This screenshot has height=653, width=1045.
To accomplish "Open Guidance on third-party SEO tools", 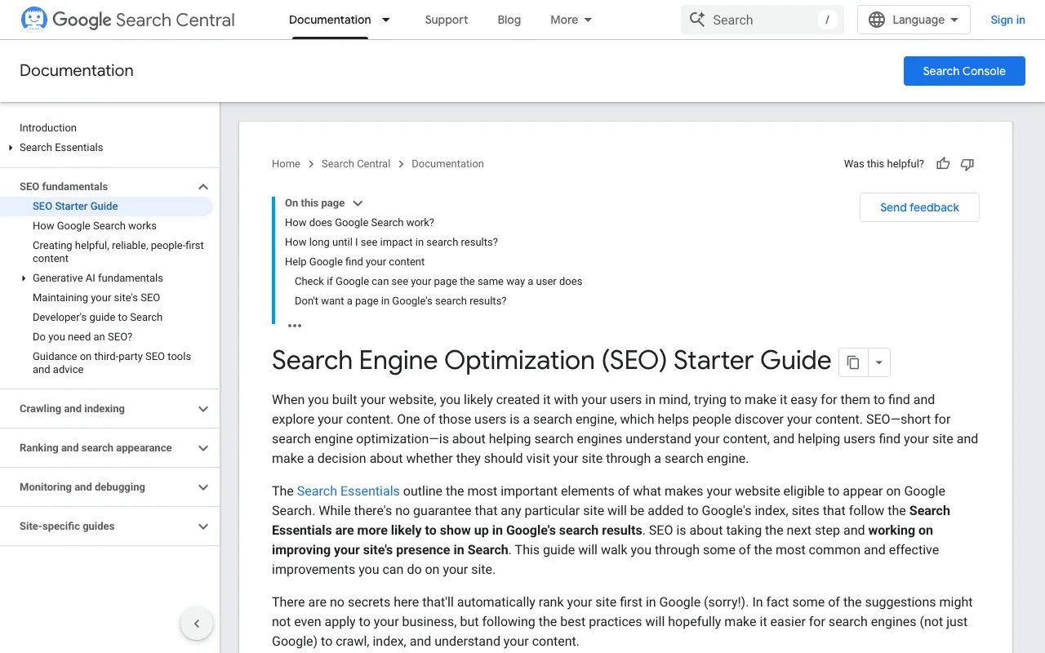I will click(112, 363).
